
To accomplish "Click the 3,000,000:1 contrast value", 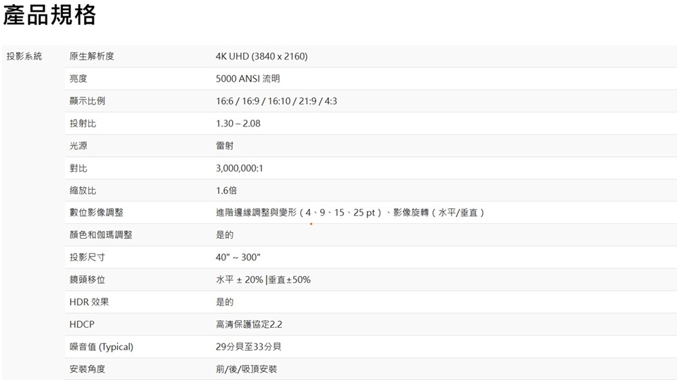I will (x=239, y=168).
